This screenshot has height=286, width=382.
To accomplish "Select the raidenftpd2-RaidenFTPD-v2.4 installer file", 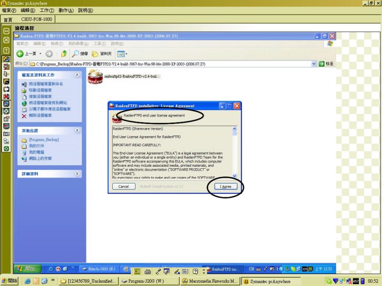I will (124, 76).
